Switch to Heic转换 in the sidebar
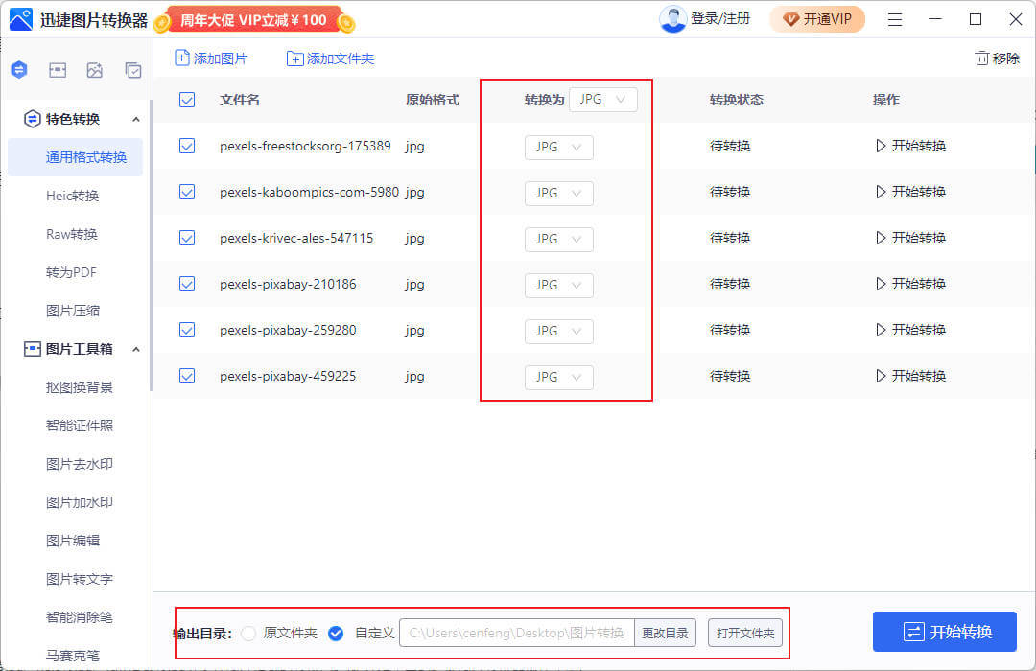The height and width of the screenshot is (671, 1036). [x=71, y=195]
